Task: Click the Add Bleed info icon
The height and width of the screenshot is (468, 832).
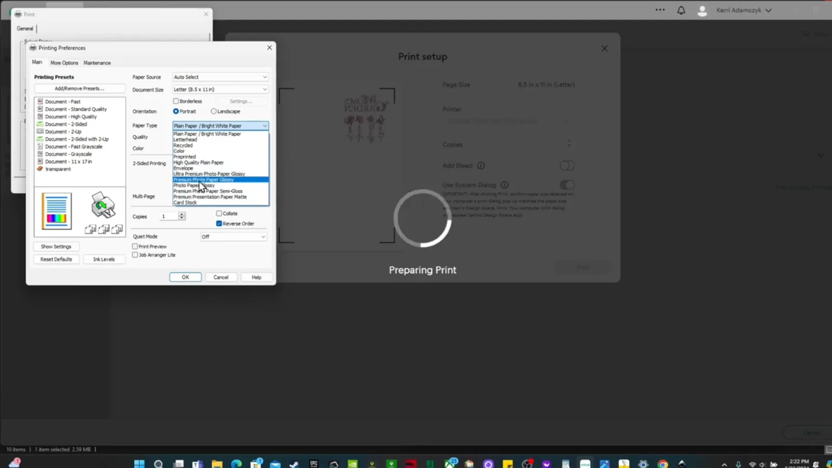Action: coord(481,166)
